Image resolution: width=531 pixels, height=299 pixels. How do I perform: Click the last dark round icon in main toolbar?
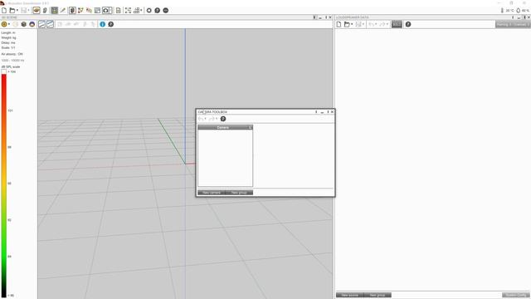[x=166, y=11]
